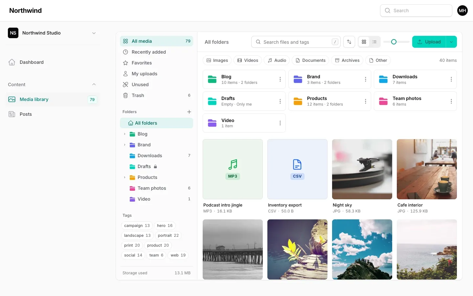Click the Search files and tags field

[296, 42]
